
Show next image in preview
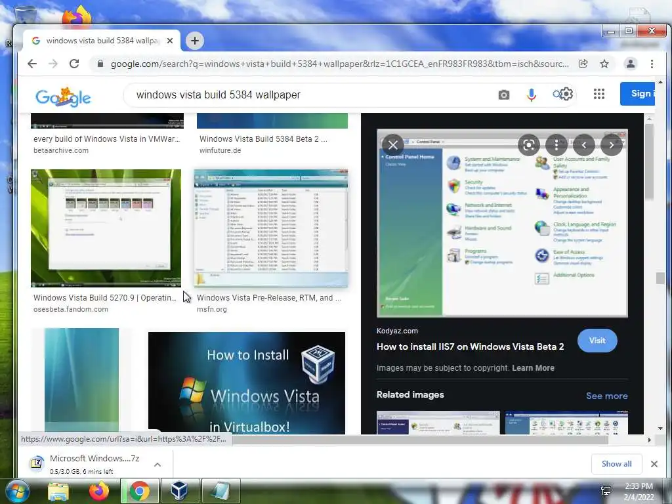pyautogui.click(x=612, y=145)
